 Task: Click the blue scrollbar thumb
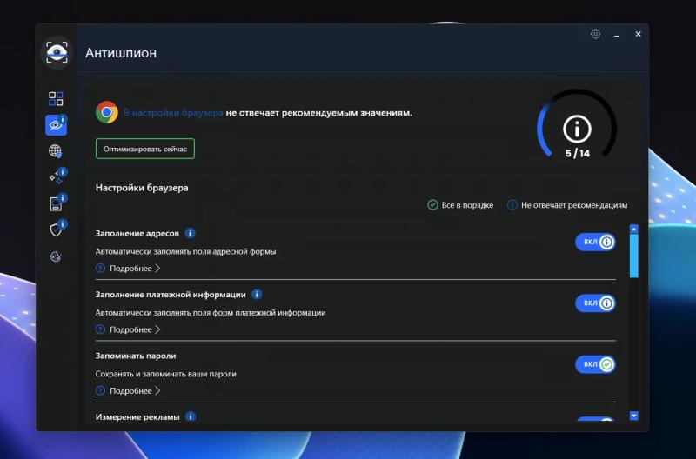point(634,256)
